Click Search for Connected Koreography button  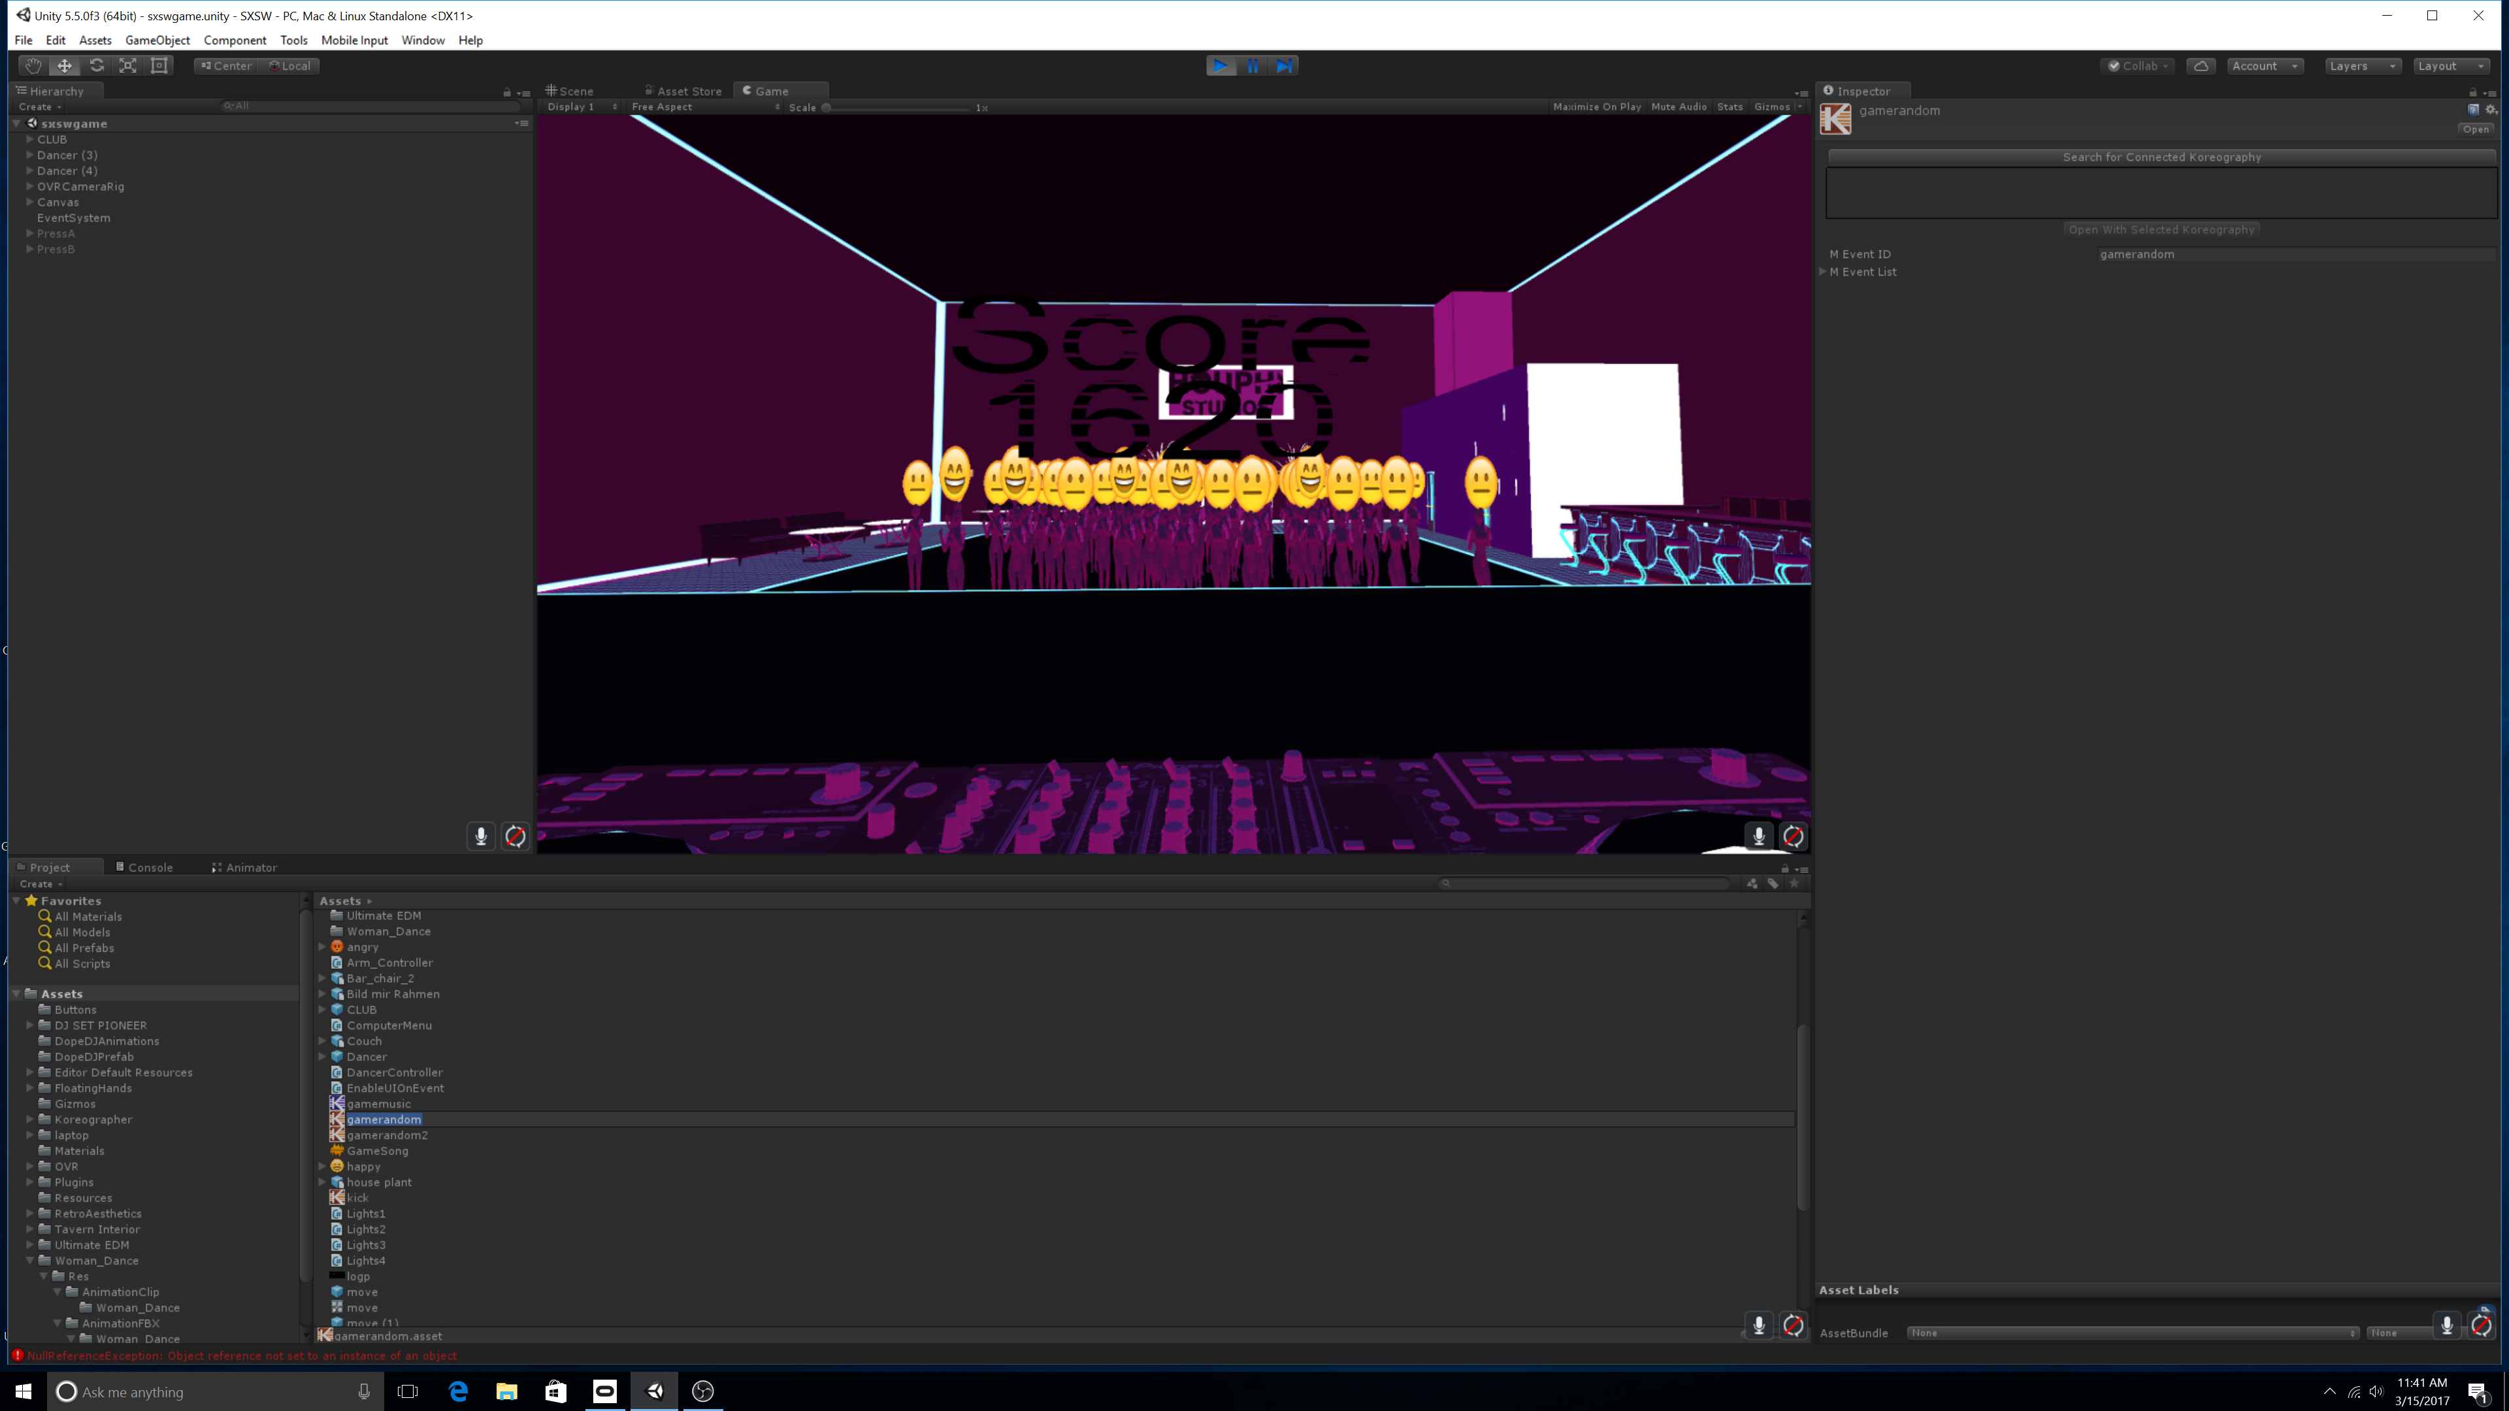point(2160,157)
